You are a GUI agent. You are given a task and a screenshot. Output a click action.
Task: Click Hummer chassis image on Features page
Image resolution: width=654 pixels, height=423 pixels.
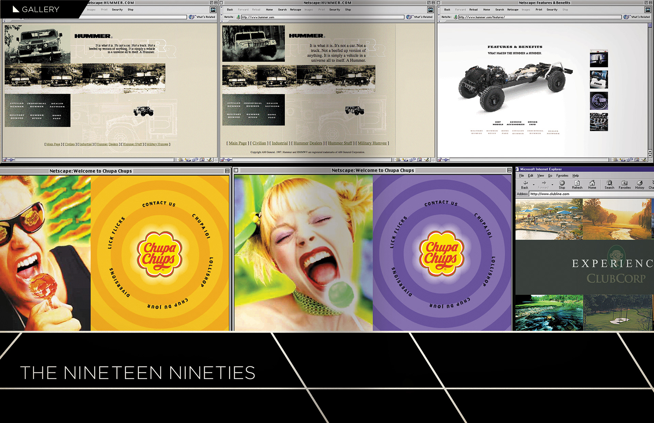(x=515, y=86)
